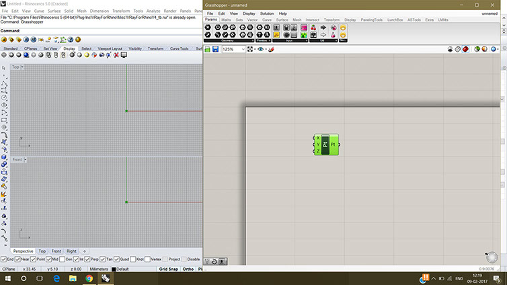Image resolution: width=507 pixels, height=285 pixels.
Task: Enable the Vertex osnap checkbox
Action: point(147,259)
